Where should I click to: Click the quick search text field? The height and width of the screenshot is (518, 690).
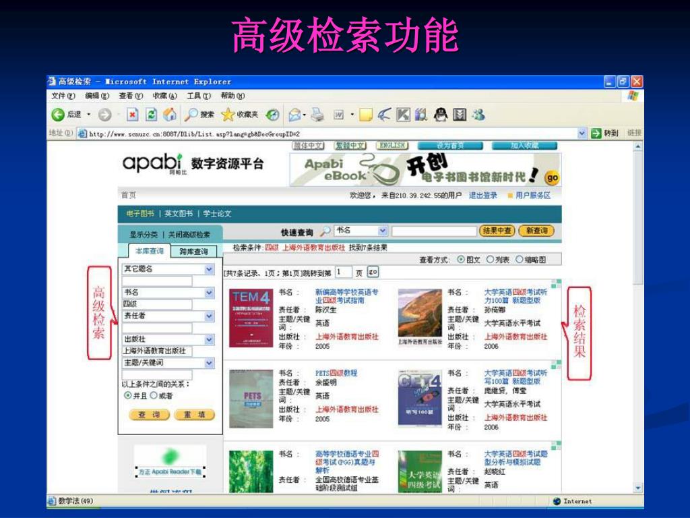tap(434, 231)
